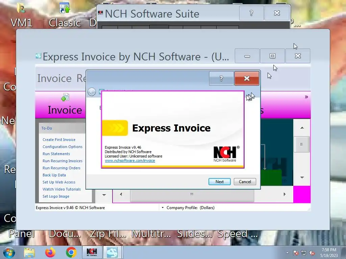The image size is (346, 259).
Task: Launch Firefox from the taskbar
Action: pyautogui.click(x=50, y=252)
